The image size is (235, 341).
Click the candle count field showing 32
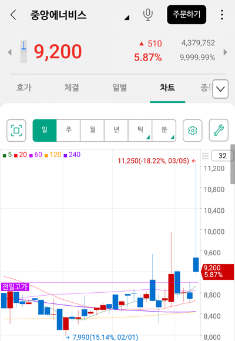click(x=223, y=156)
